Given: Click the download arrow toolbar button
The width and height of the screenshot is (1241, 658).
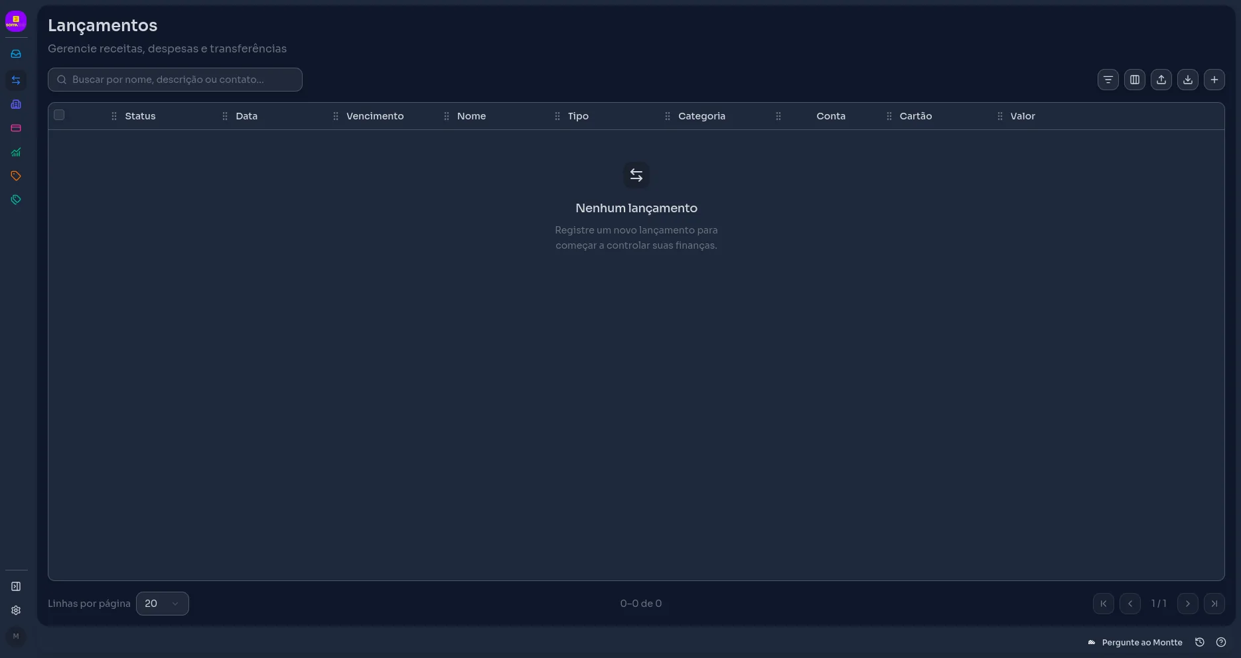Looking at the screenshot, I should pyautogui.click(x=1188, y=80).
